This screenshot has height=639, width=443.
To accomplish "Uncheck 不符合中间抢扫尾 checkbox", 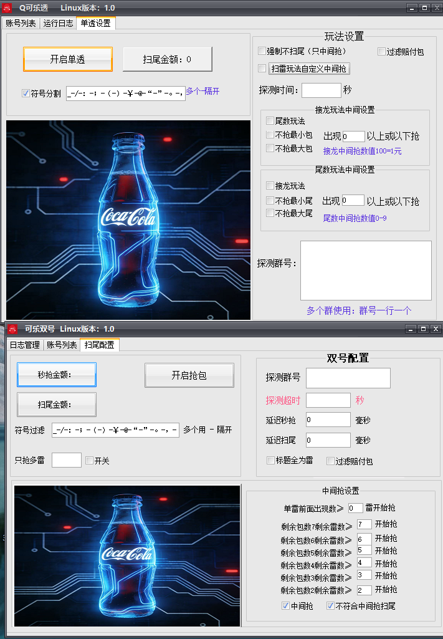I will click(331, 606).
